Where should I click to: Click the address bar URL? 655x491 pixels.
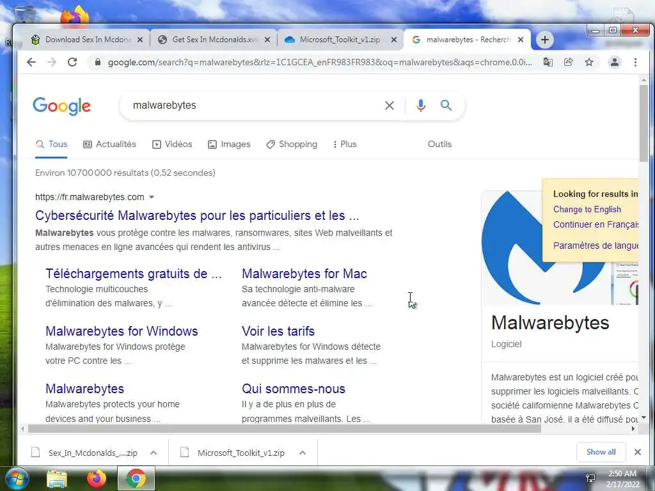coord(320,62)
